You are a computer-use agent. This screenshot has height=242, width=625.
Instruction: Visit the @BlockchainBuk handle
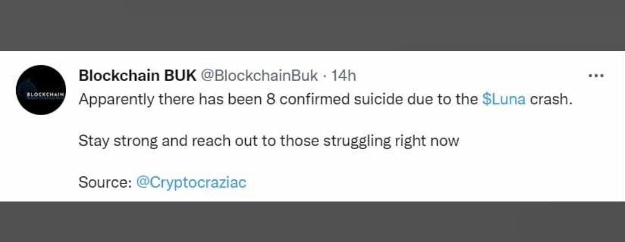tap(259, 76)
